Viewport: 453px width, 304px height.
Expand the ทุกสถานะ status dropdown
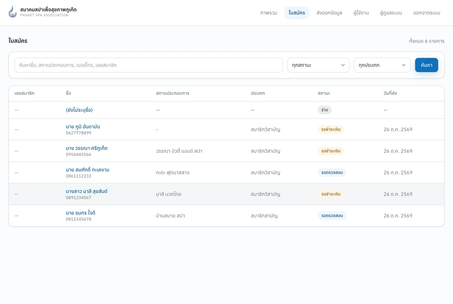tap(318, 65)
